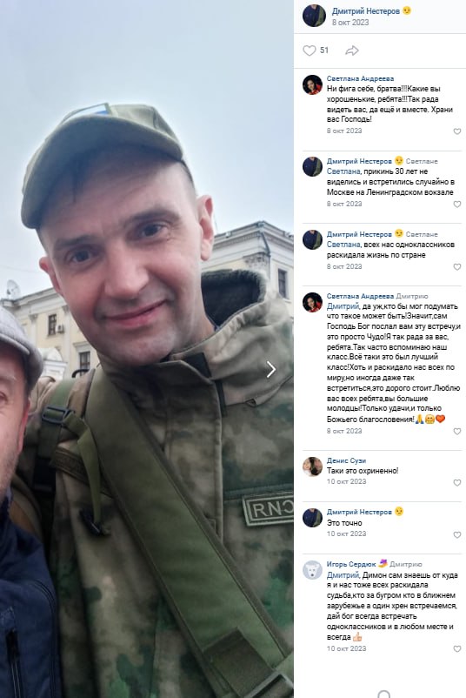Viewport: 466px width, 698px height.
Task: Like the photo with 51 likes
Action: 310,50
